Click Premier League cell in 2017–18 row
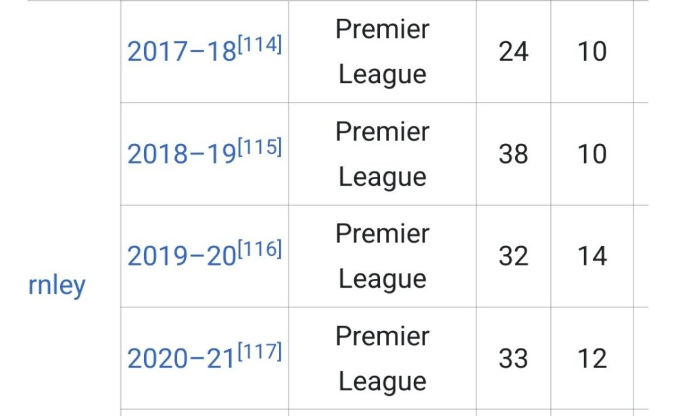The image size is (676, 416). tap(382, 52)
